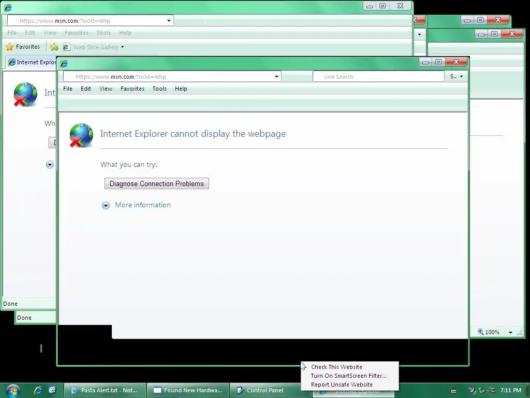Open the front window address bar dropdown

pos(276,77)
